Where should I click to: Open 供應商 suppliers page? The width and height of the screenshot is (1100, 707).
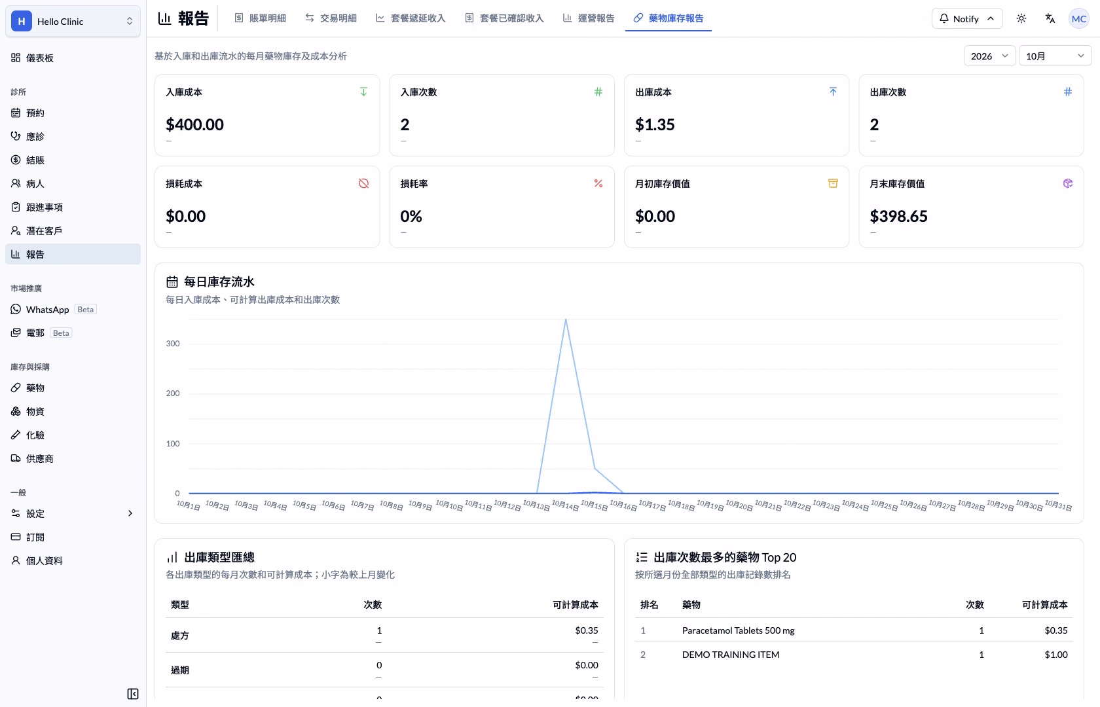[73, 459]
